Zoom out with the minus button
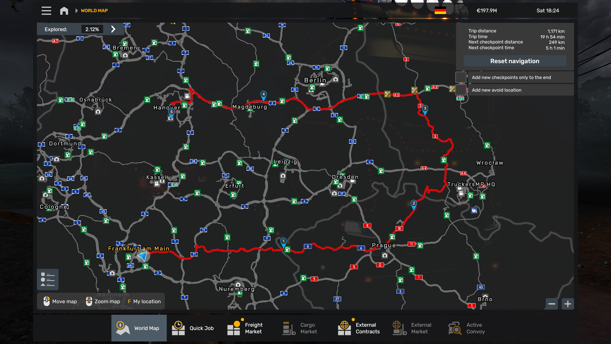Viewport: 611px width, 344px height. pyautogui.click(x=552, y=304)
